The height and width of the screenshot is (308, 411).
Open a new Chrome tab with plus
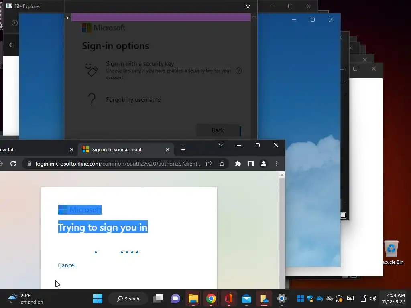[x=183, y=150]
